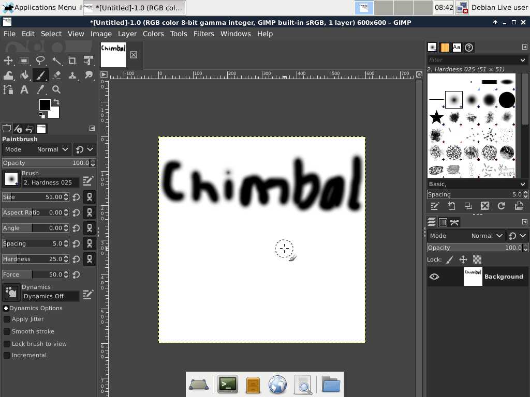Toggle Lock pixels for the layer
The height and width of the screenshot is (397, 530).
click(449, 259)
